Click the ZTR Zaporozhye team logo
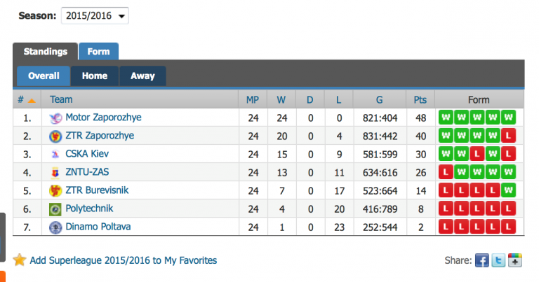The image size is (539, 282). coord(55,136)
